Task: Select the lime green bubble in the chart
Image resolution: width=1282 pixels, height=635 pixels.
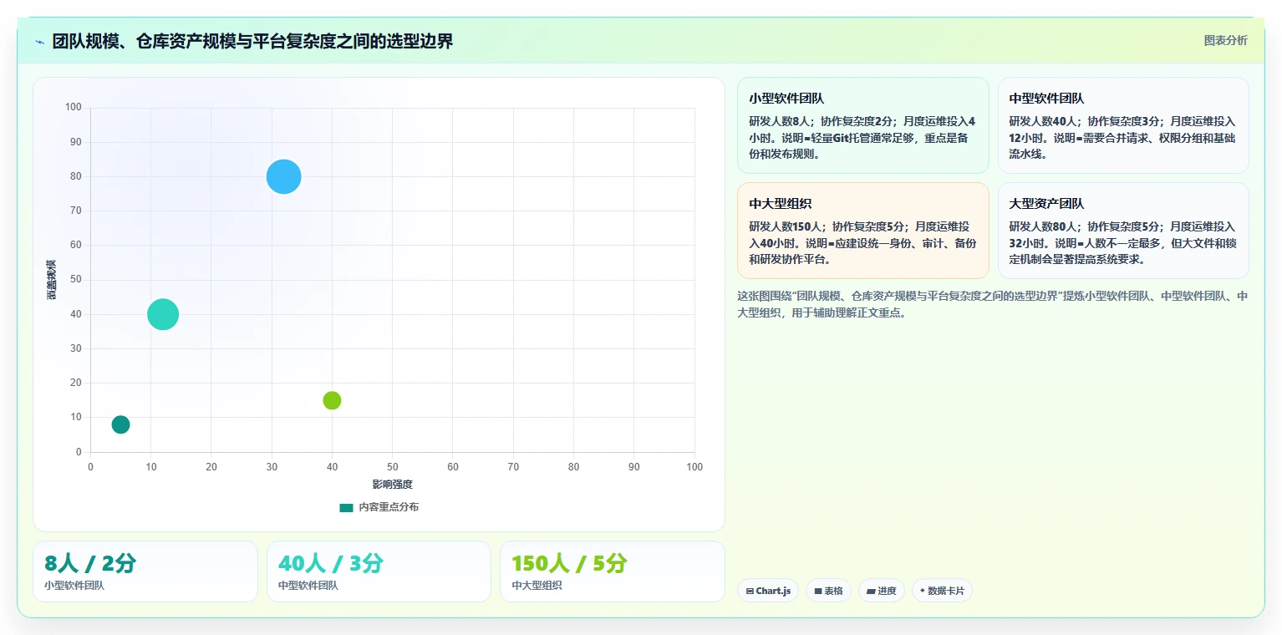Action: [332, 400]
